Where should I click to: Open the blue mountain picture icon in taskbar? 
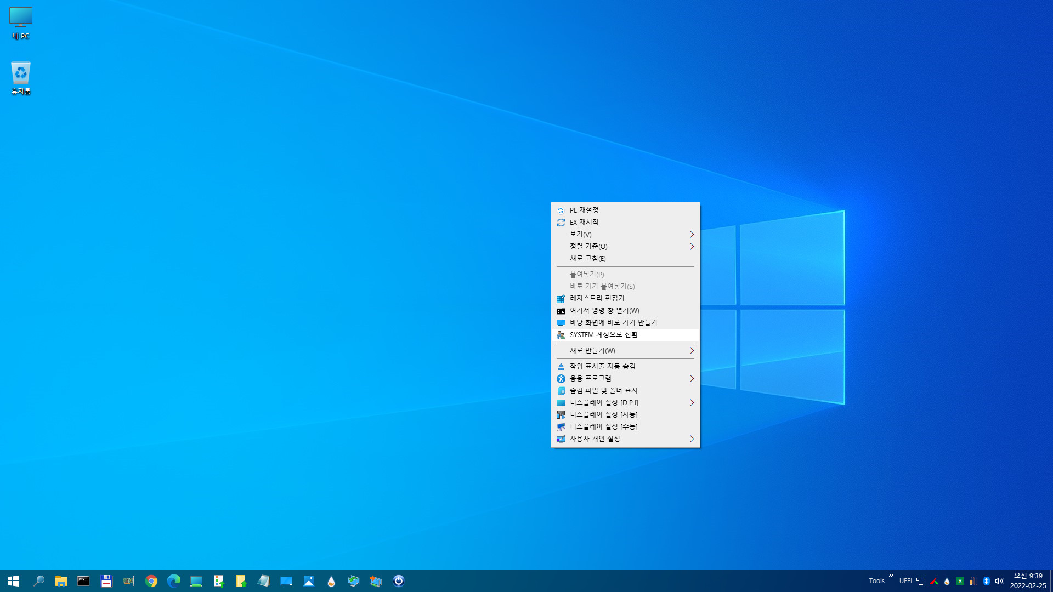(x=309, y=581)
